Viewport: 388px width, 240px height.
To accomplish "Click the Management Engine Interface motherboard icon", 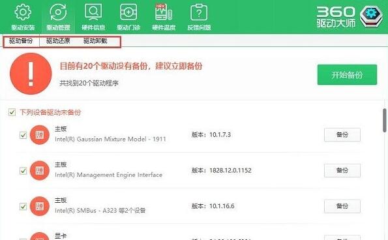I will (x=40, y=170).
